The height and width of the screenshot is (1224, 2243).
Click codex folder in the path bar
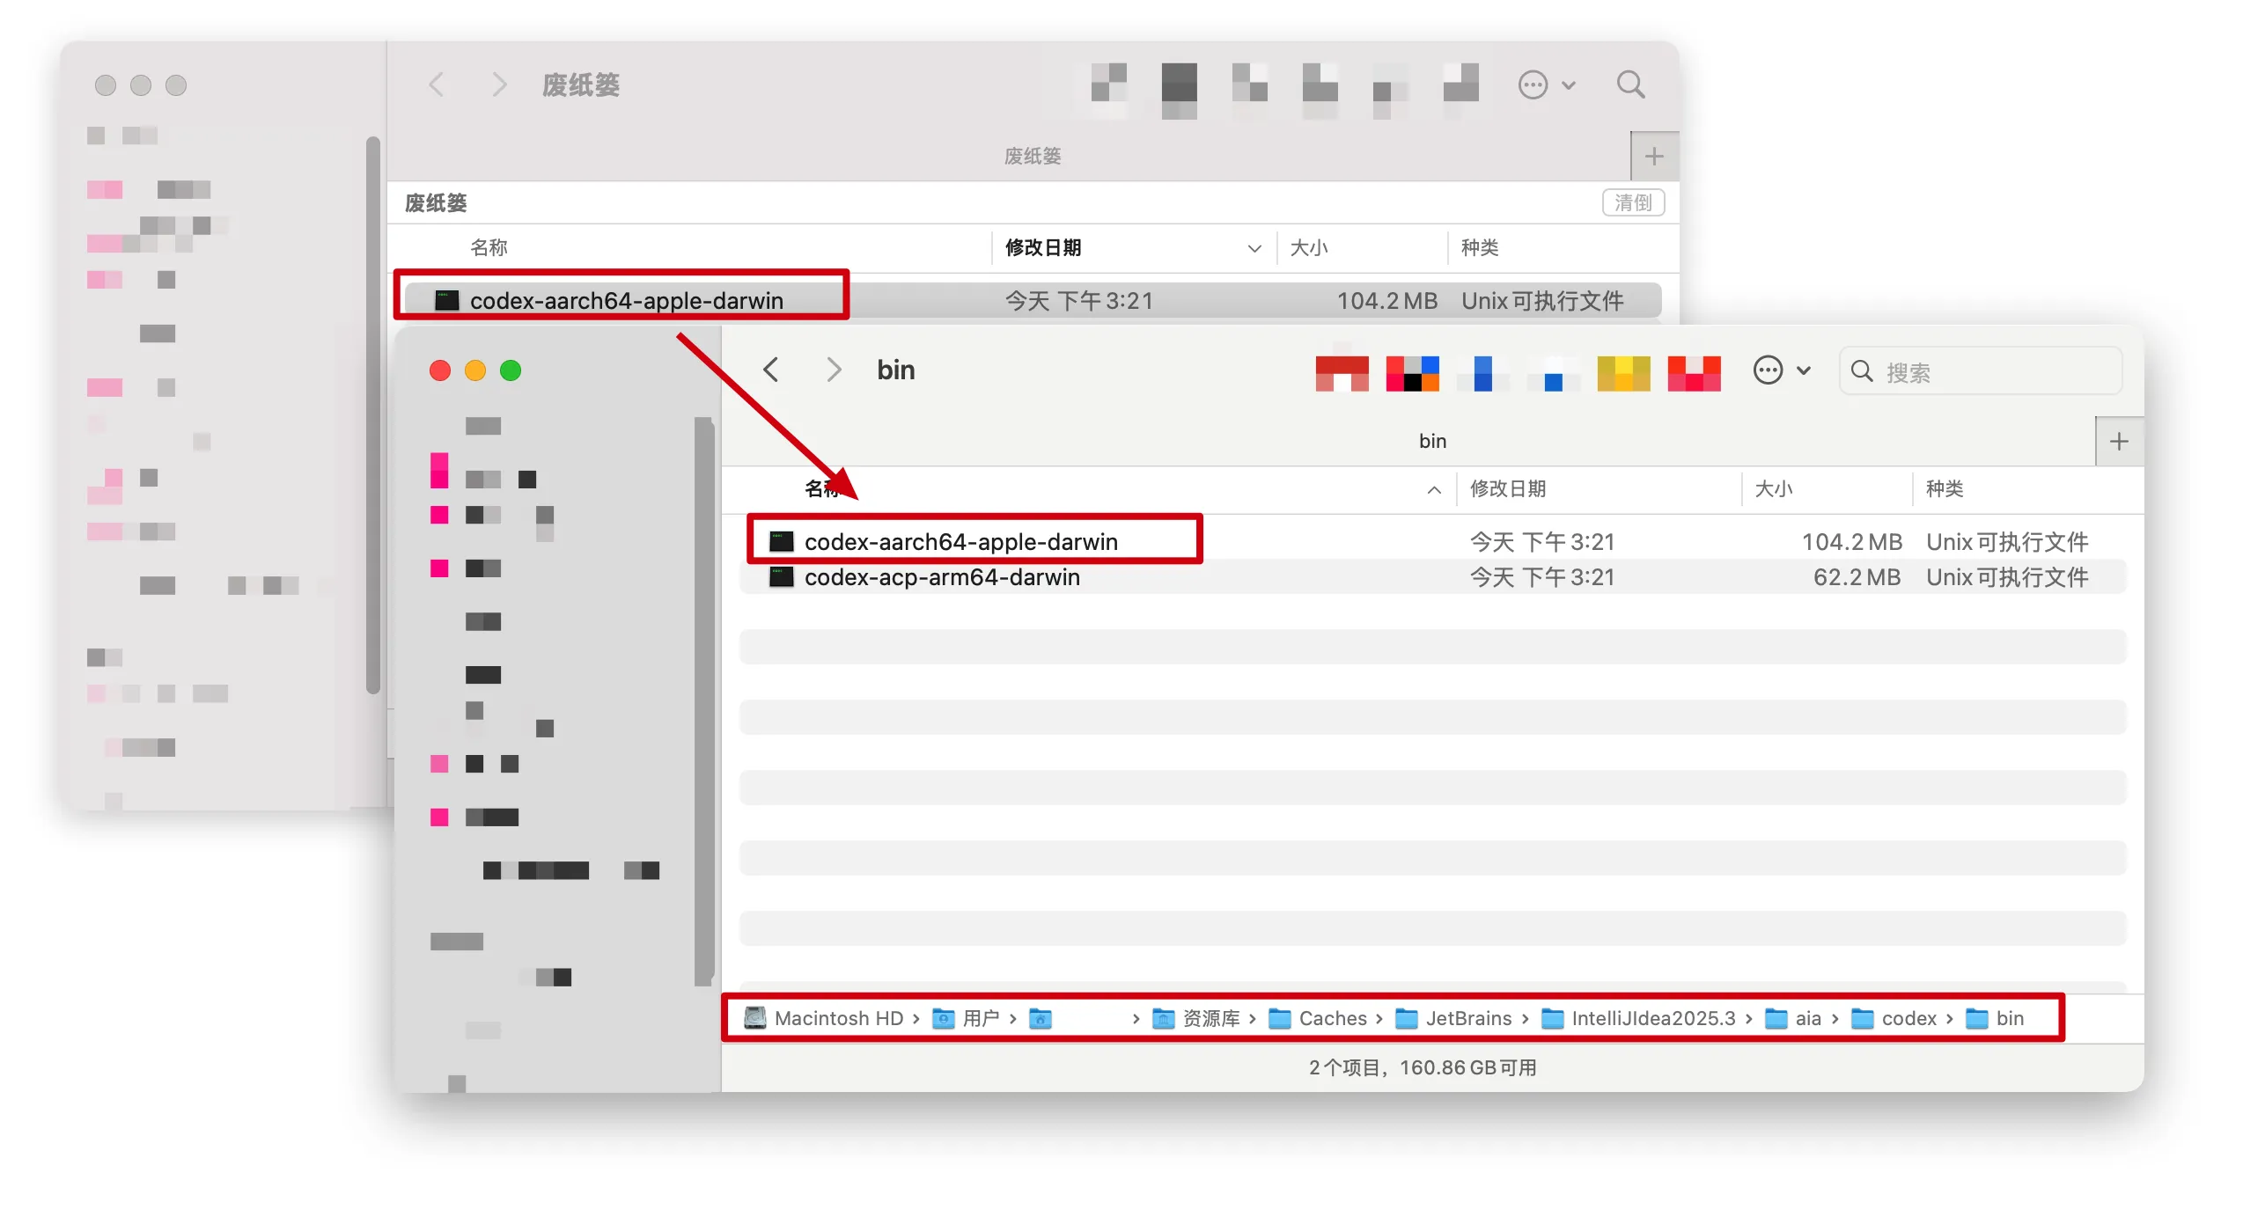[x=1894, y=1018]
